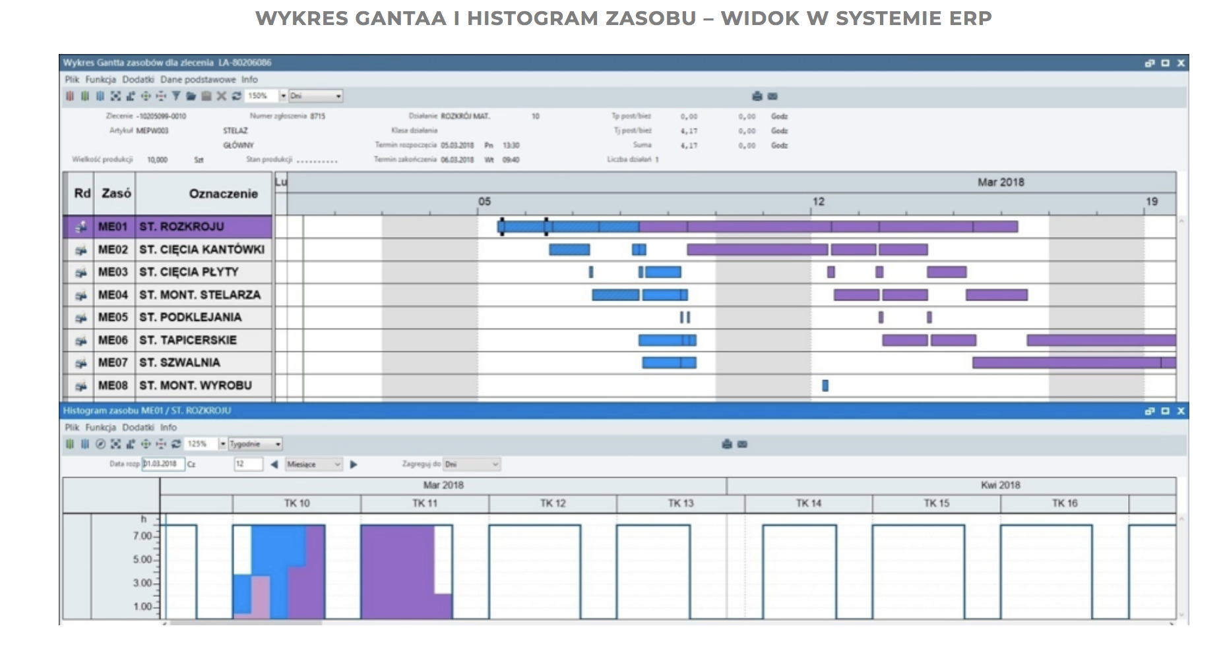This screenshot has width=1223, height=647.
Task: Click the refresh icon in Gantt toolbar
Action: (x=236, y=96)
